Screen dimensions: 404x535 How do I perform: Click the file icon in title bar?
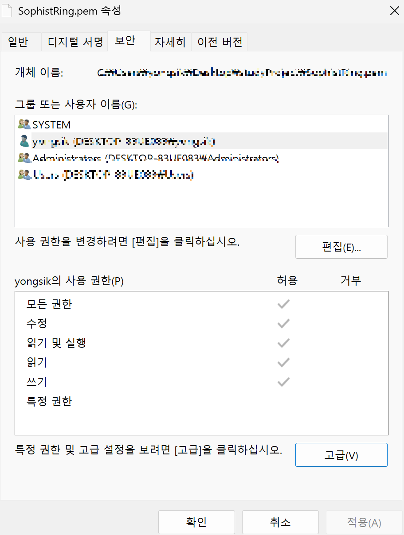(8, 11)
